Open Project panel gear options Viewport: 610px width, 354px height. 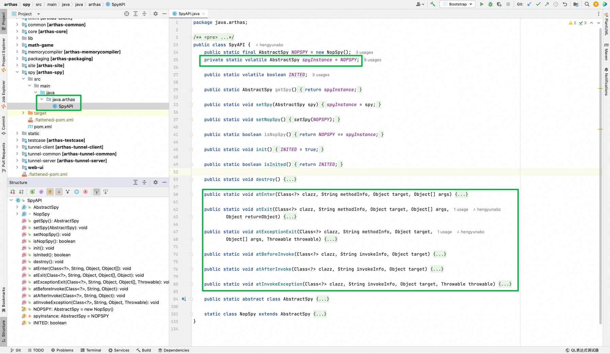click(156, 14)
